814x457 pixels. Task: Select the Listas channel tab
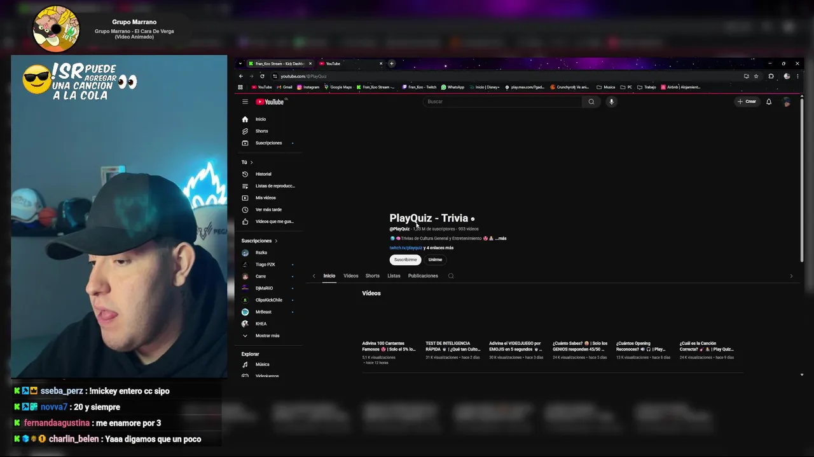pos(394,276)
